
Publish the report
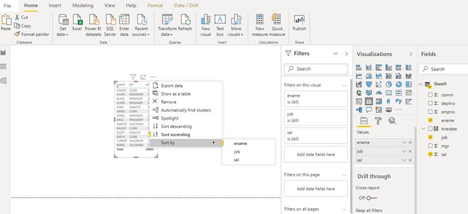coord(300,23)
